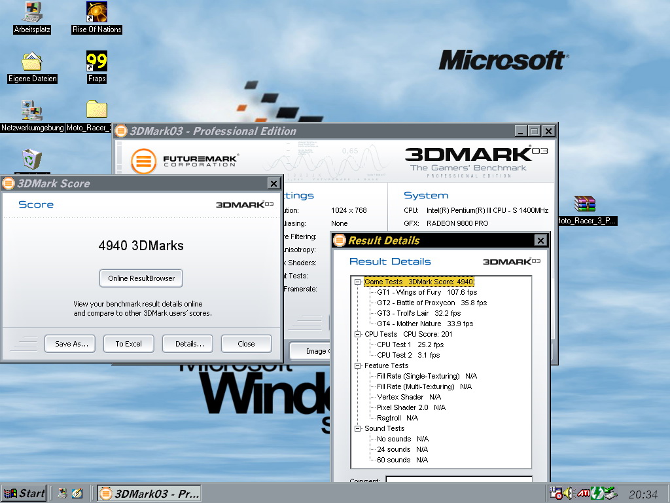Export results with To Excel button
Screen dimensions: 670x503
[128, 343]
